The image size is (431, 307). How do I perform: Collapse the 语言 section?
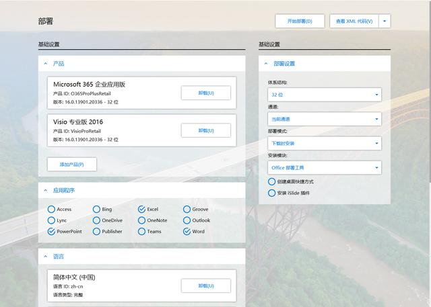tap(46, 257)
